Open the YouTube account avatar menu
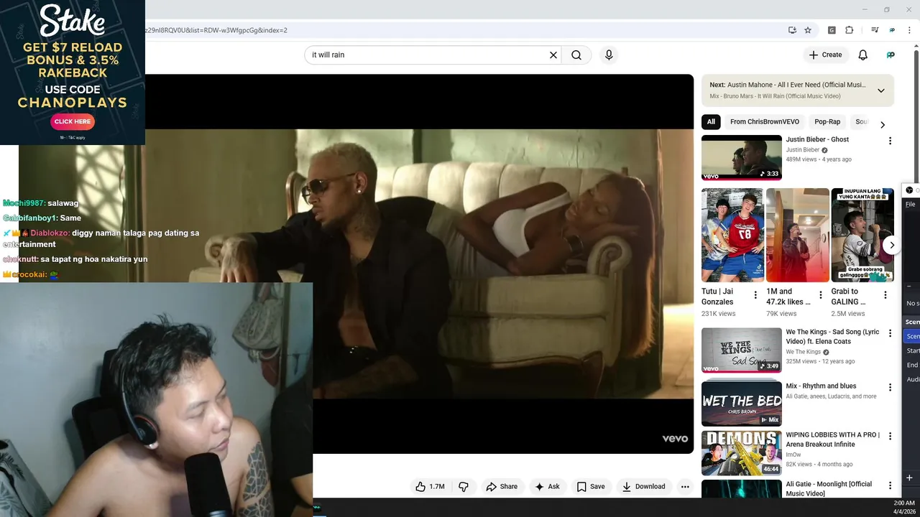Viewport: 920px width, 517px height. coord(891,55)
